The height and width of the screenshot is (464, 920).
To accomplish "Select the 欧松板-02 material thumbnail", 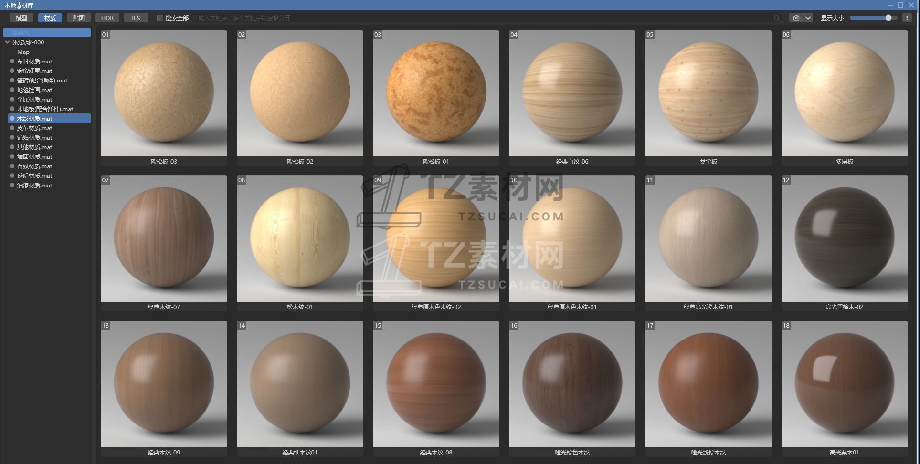I will 300,93.
